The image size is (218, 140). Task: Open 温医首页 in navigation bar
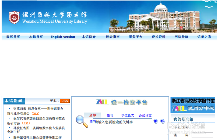[x=13, y=37]
